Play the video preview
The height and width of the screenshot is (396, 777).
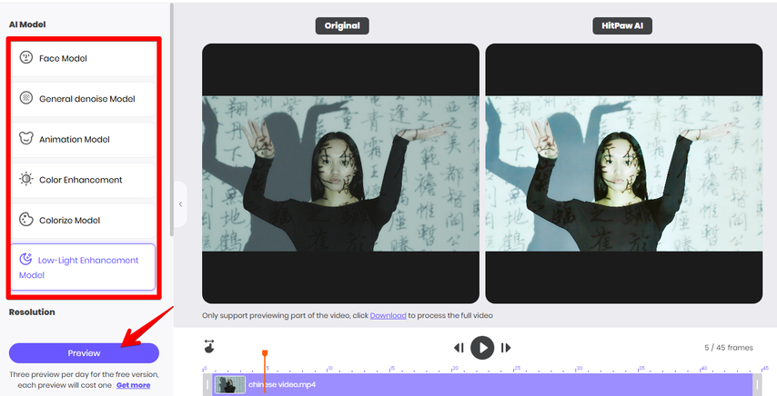click(x=482, y=348)
